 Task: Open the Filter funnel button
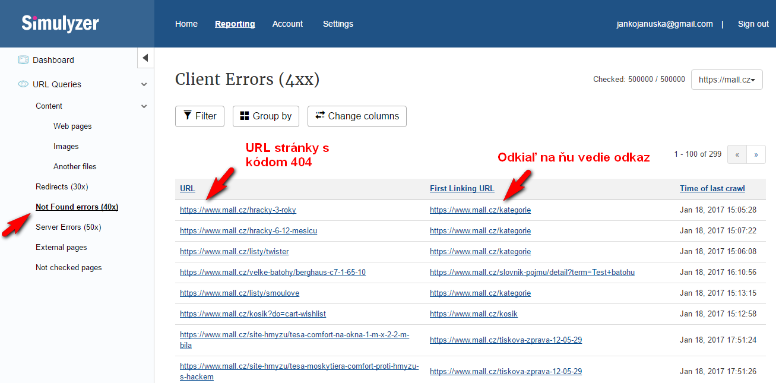coord(199,116)
